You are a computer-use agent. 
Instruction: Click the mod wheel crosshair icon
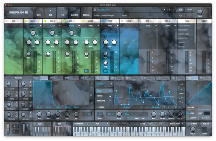(x=27, y=125)
